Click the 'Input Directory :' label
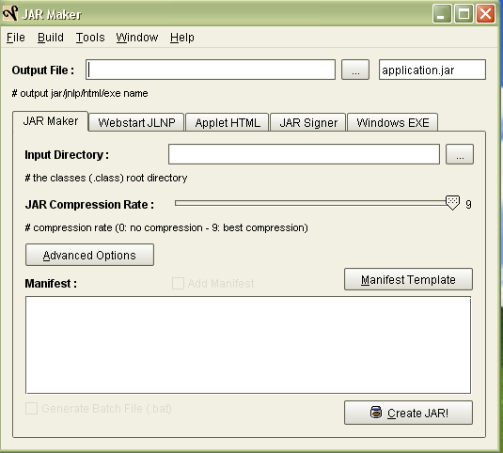This screenshot has width=503, height=453. coord(67,154)
